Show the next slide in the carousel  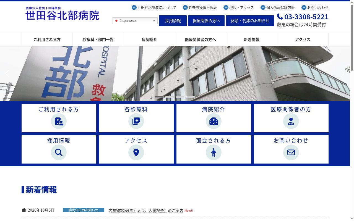pos(342,73)
